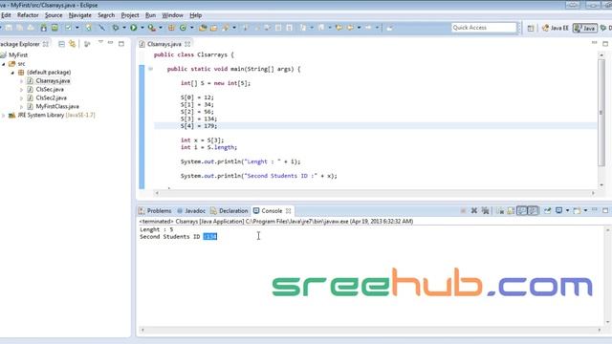Image resolution: width=612 pixels, height=344 pixels.
Task: Click Remove All Terminated Launches icon
Action: pos(485,210)
